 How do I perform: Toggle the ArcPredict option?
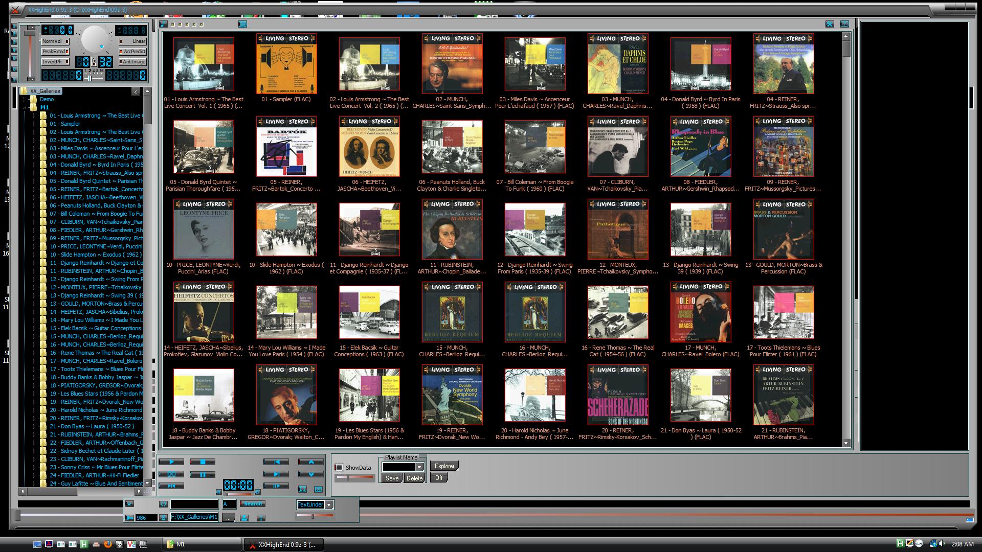click(132, 52)
